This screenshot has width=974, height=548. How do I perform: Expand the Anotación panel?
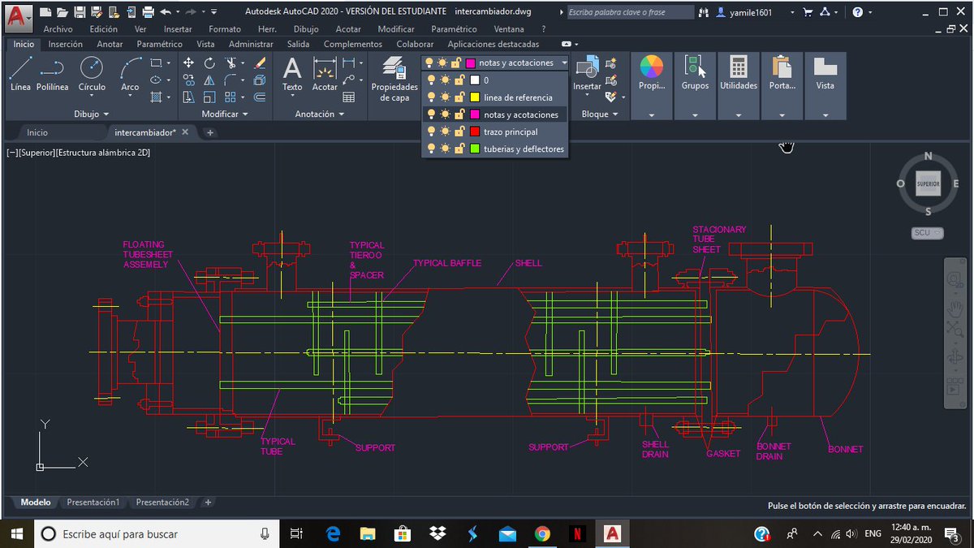click(x=319, y=114)
